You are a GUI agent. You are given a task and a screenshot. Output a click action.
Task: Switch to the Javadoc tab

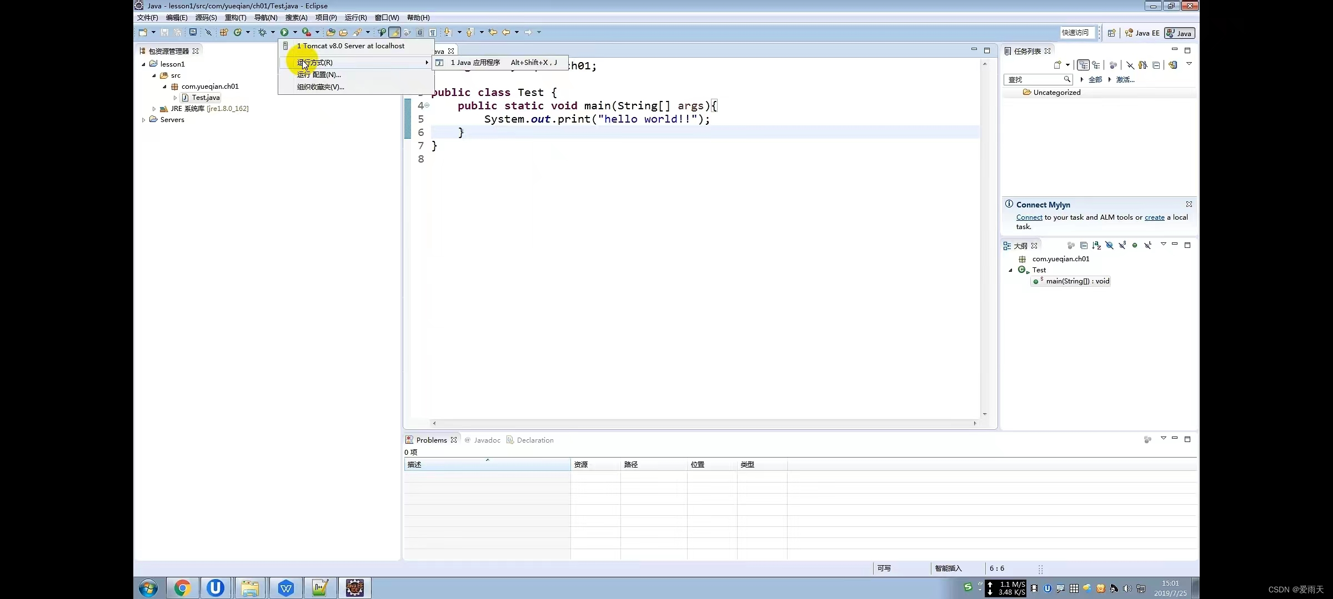pyautogui.click(x=487, y=440)
